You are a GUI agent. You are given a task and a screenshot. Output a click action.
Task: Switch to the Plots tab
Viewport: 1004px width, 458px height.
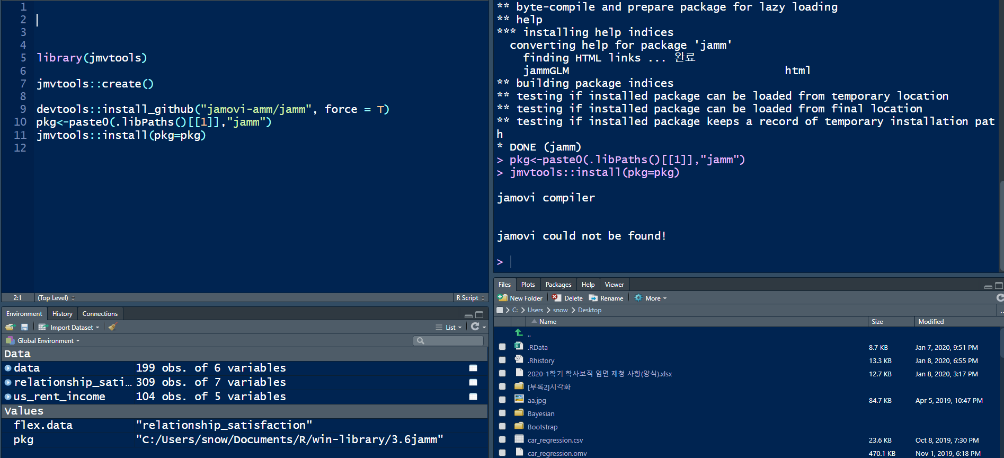pyautogui.click(x=528, y=285)
